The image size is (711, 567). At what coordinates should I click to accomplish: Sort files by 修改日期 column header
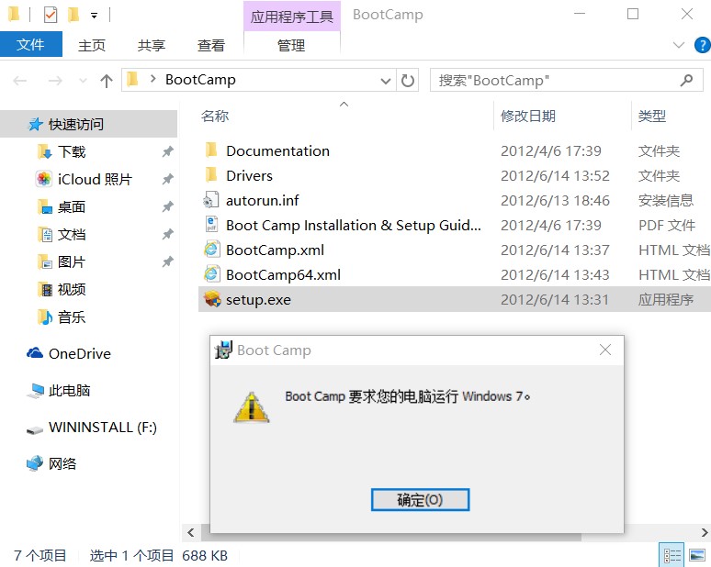click(528, 117)
